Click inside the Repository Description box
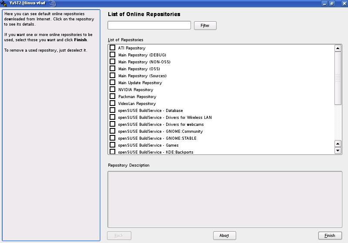Image resolution: width=348 pixels, height=243 pixels. pyautogui.click(x=225, y=200)
